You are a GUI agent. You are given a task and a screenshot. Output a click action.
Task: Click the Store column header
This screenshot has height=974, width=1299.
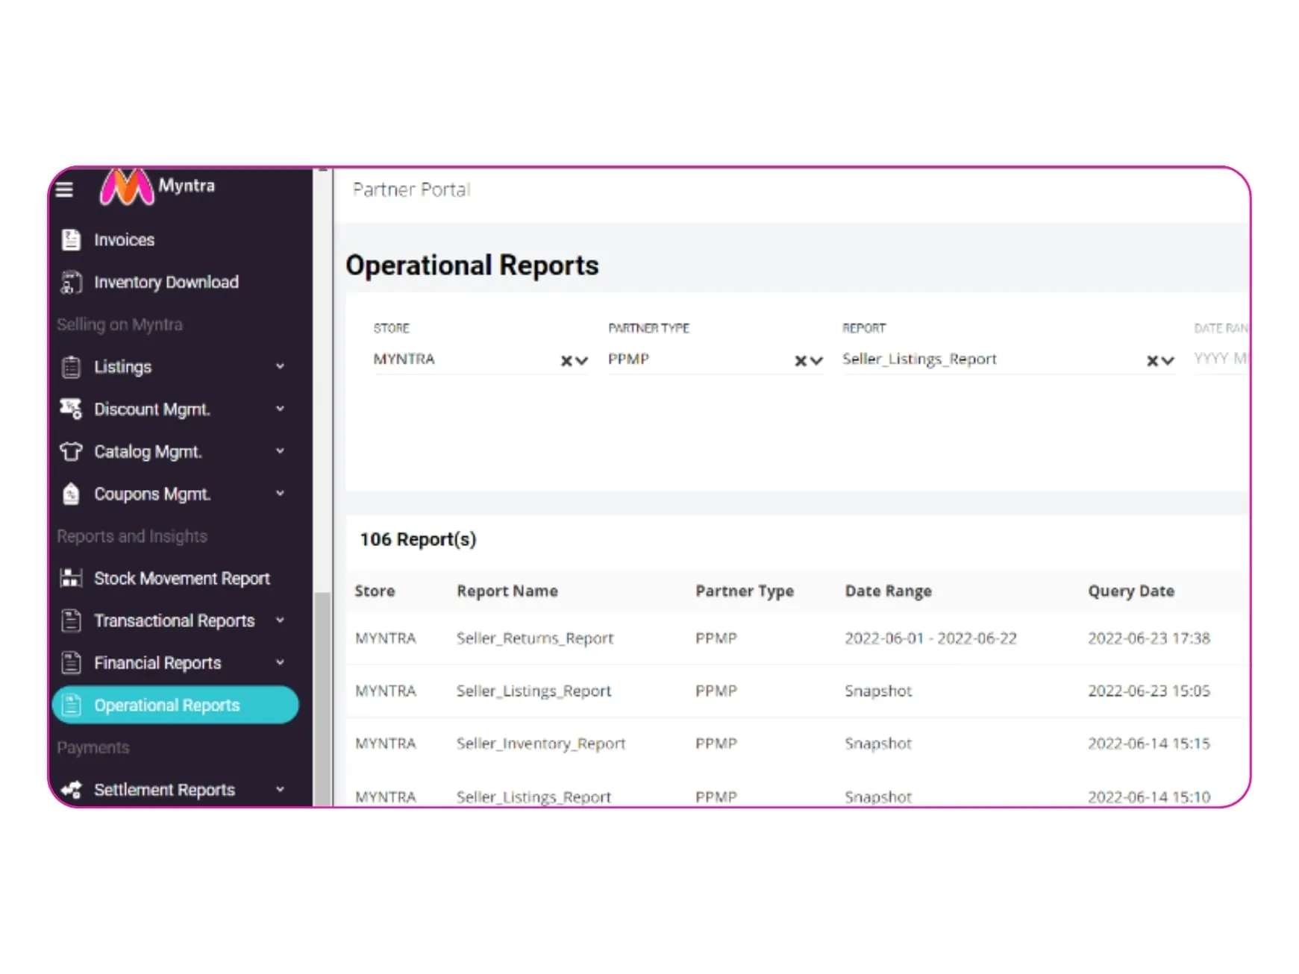tap(375, 591)
